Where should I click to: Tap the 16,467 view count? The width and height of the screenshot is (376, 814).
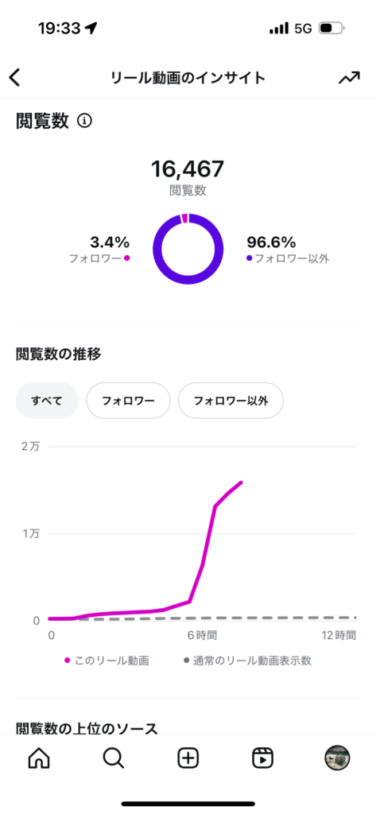188,169
